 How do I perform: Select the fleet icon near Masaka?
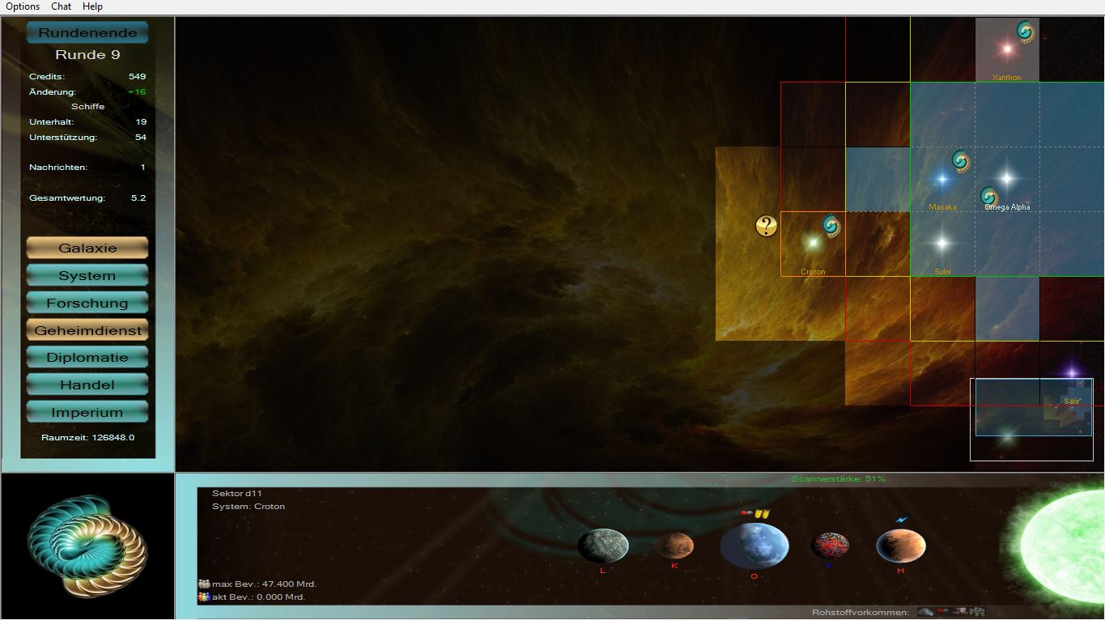[960, 160]
